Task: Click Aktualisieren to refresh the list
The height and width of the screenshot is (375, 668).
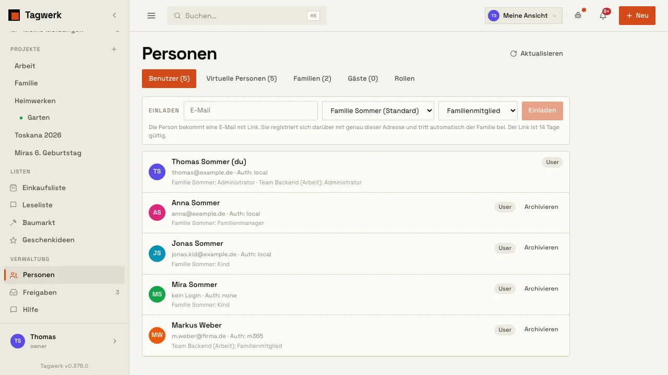Action: click(536, 54)
